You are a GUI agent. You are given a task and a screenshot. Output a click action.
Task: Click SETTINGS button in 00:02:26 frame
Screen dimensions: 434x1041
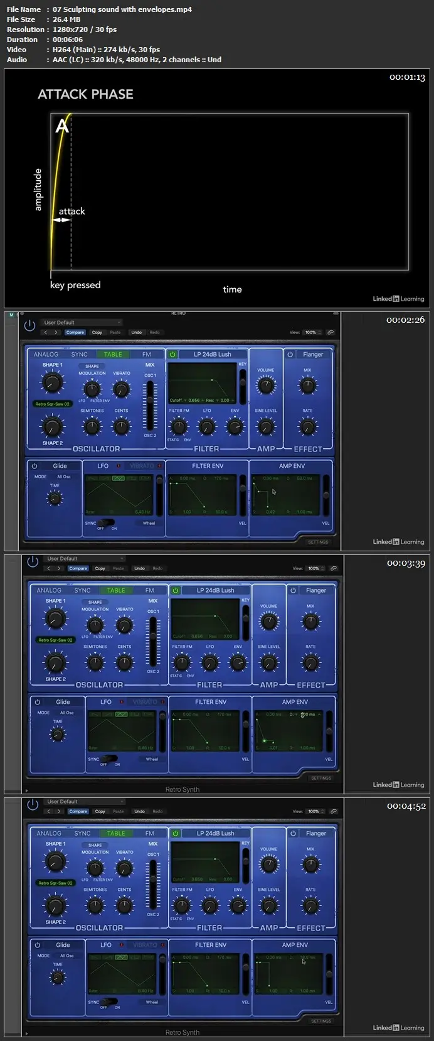pos(318,542)
